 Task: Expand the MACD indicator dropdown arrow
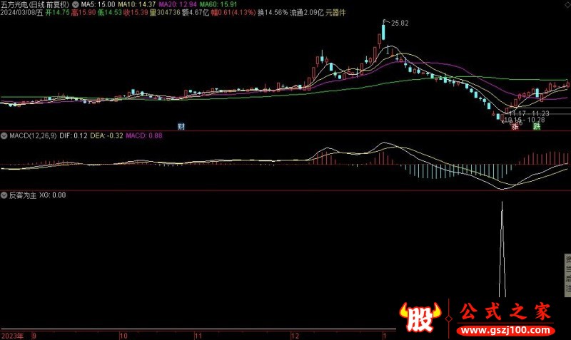[x=4, y=135]
